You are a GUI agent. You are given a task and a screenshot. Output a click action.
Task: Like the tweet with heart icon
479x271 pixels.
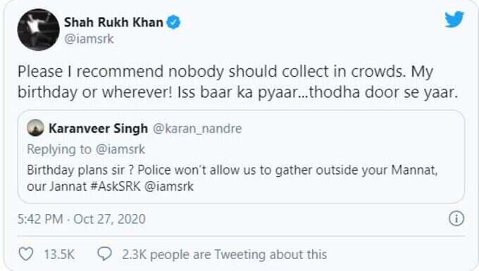[x=26, y=254]
